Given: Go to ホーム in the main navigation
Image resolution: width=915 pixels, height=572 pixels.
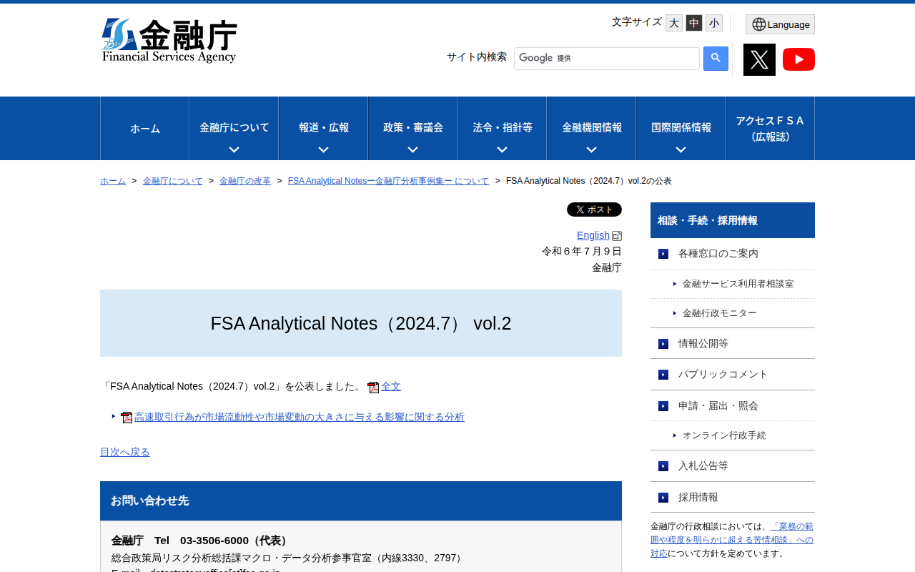Looking at the screenshot, I should tap(145, 129).
